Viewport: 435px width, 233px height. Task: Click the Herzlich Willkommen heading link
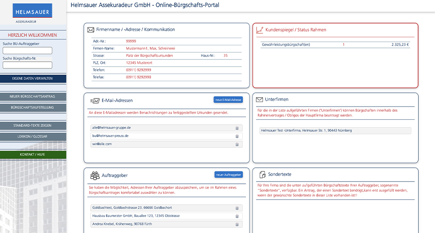coord(32,35)
